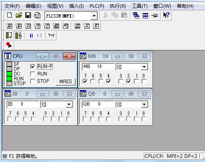Screen dimensions: 205x162
Task: Open a saved simulation with folder icon
Action: (x=19, y=15)
